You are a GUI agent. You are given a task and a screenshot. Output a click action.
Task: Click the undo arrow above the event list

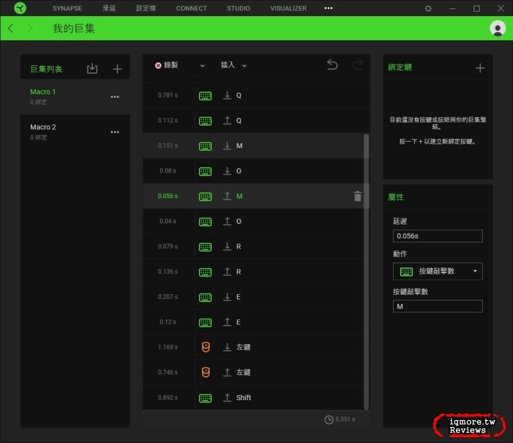tap(332, 65)
